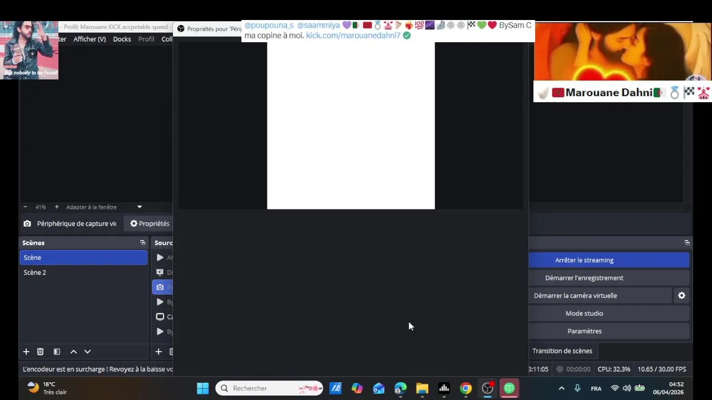Open File Explorer from the taskbar
Image resolution: width=712 pixels, height=400 pixels.
pyautogui.click(x=422, y=388)
